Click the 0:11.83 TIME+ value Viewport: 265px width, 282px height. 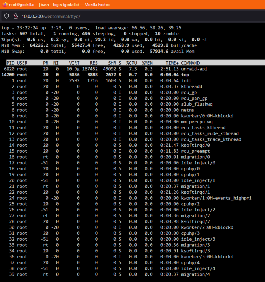tap(169, 151)
